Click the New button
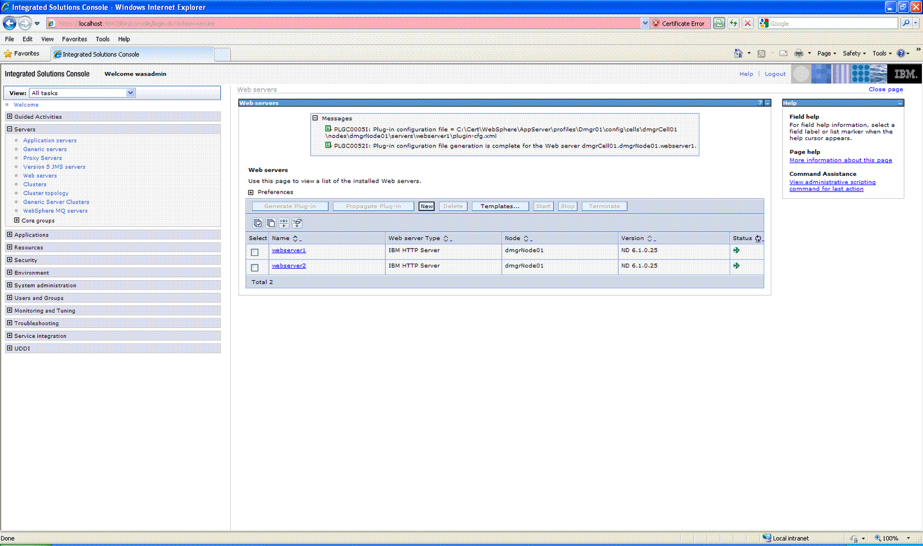The width and height of the screenshot is (923, 546). pyautogui.click(x=426, y=206)
